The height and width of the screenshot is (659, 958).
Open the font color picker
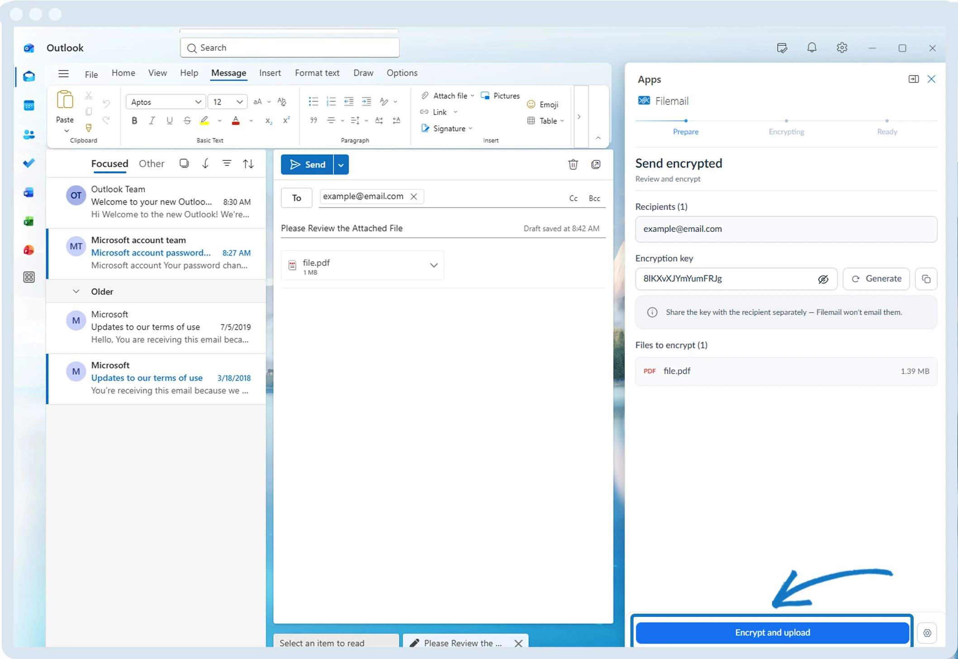pos(251,121)
